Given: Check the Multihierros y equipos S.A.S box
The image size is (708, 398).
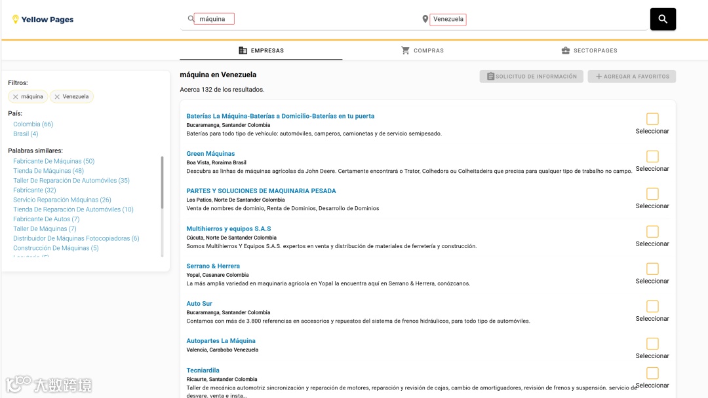Looking at the screenshot, I should coord(652,232).
